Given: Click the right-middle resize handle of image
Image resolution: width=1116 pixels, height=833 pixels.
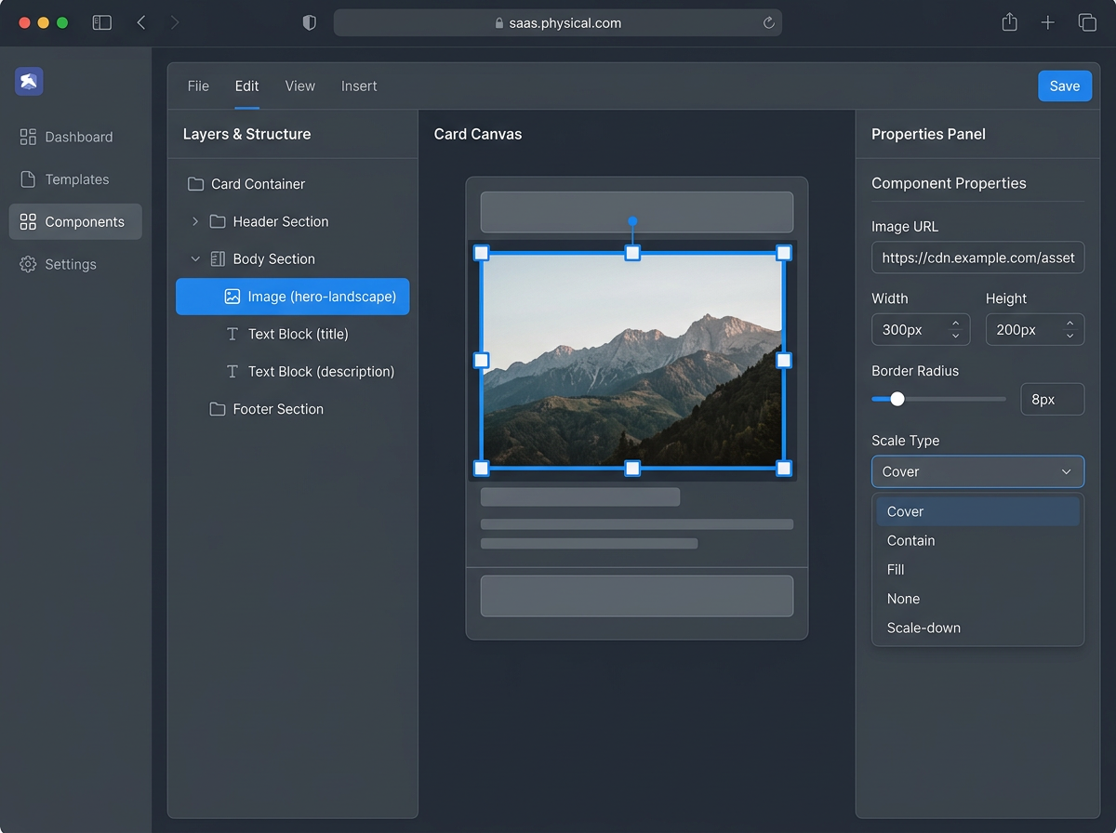Looking at the screenshot, I should coord(784,360).
